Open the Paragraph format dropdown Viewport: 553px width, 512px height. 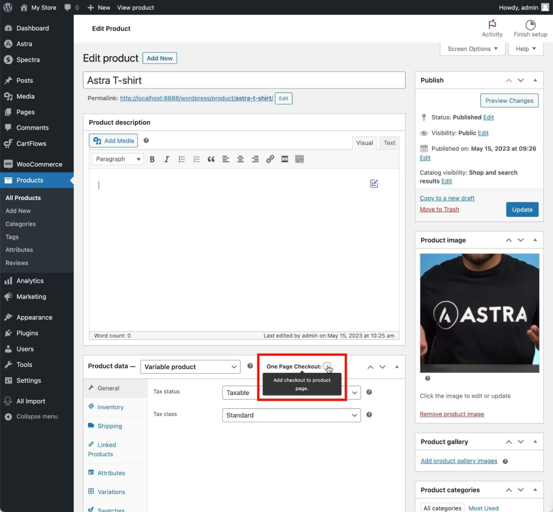[117, 159]
